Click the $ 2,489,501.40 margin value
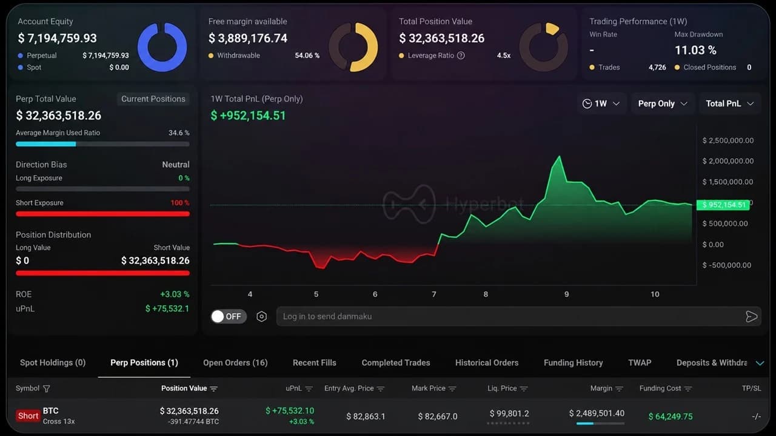Image resolution: width=776 pixels, height=436 pixels. pos(597,414)
